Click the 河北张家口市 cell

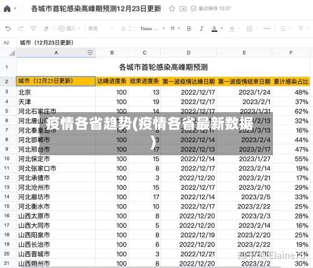click(56, 168)
